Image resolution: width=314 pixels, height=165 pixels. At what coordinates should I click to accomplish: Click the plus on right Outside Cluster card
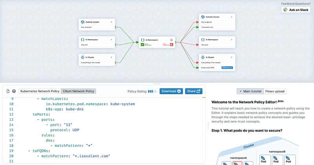pos(232,17)
